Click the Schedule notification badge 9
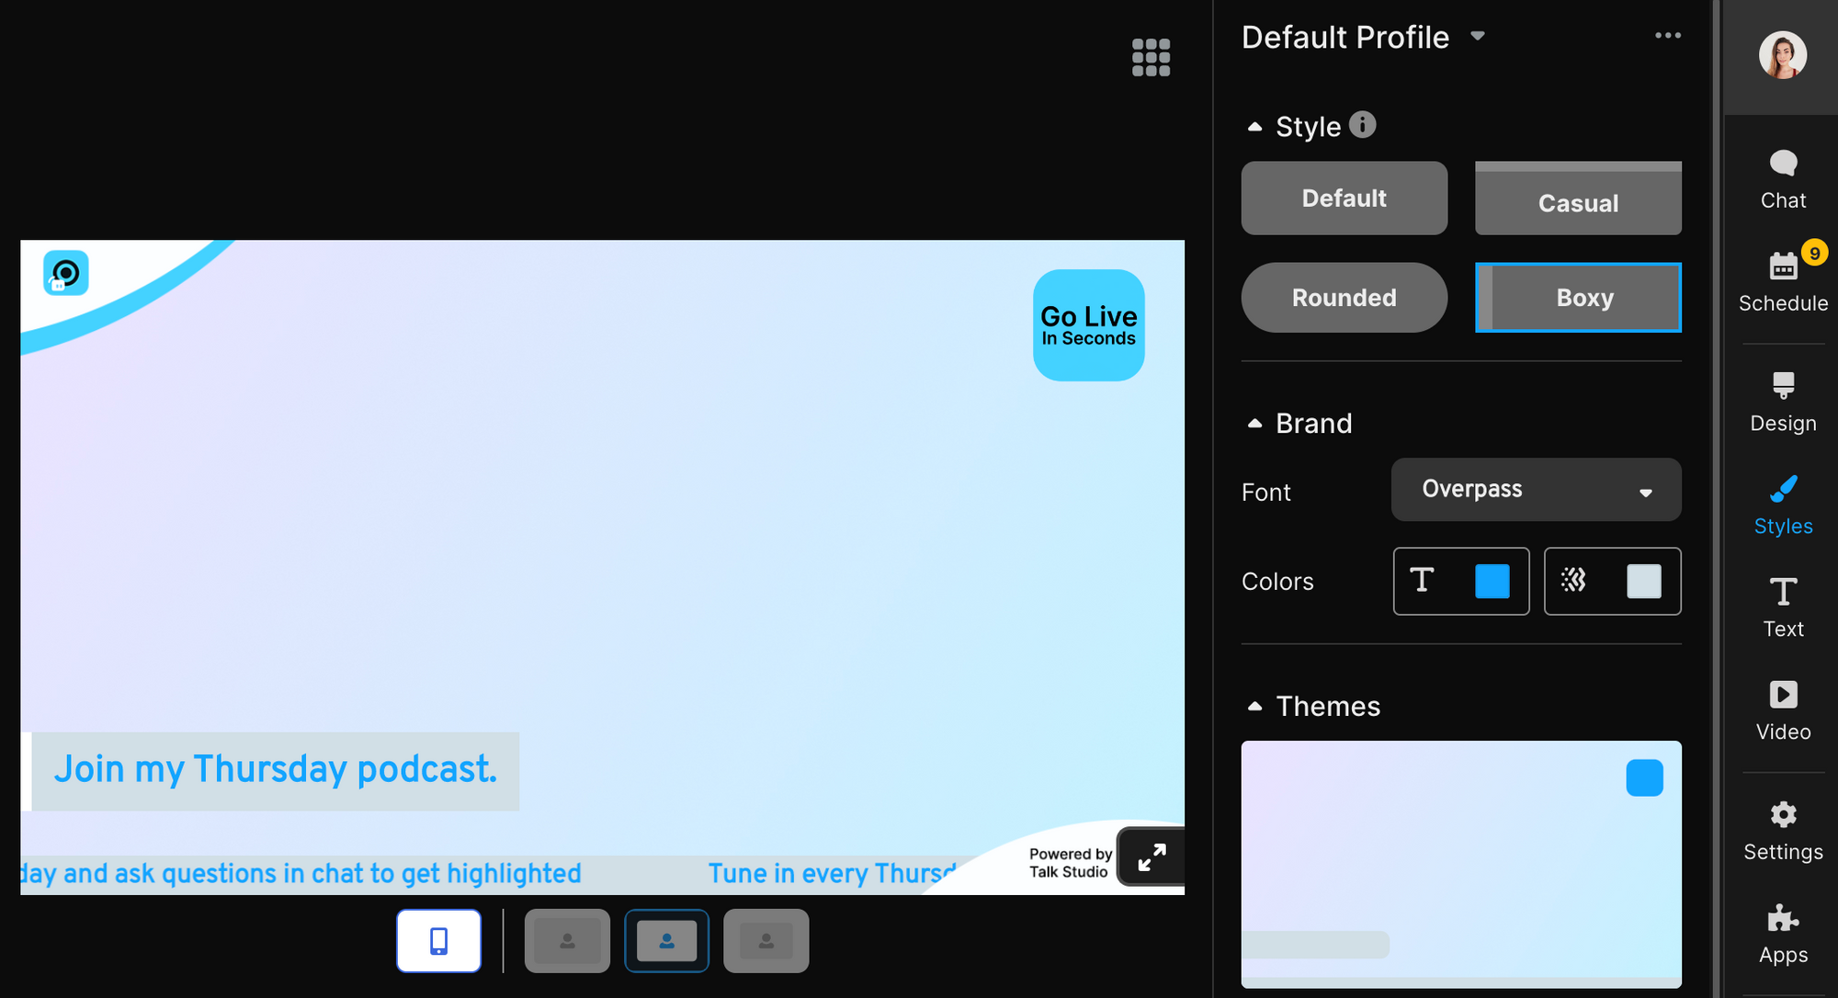The height and width of the screenshot is (998, 1838). tap(1814, 253)
